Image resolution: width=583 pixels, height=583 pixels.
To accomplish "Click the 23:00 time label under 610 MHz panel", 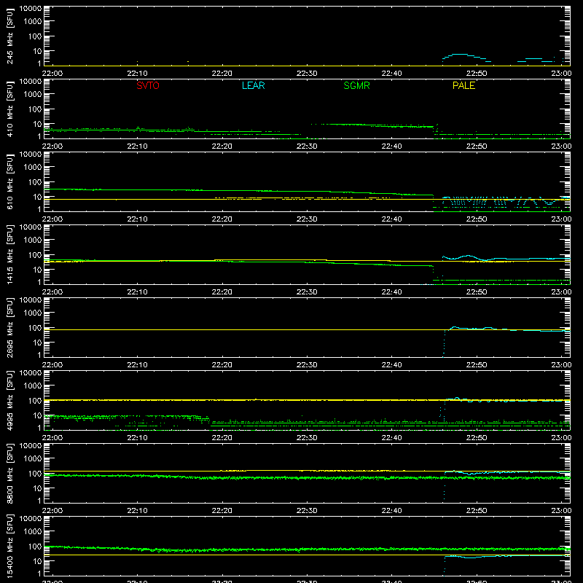I will [x=561, y=219].
